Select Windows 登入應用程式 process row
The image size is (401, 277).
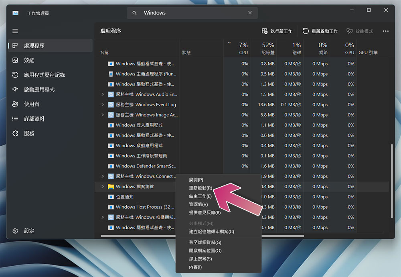coord(242,125)
